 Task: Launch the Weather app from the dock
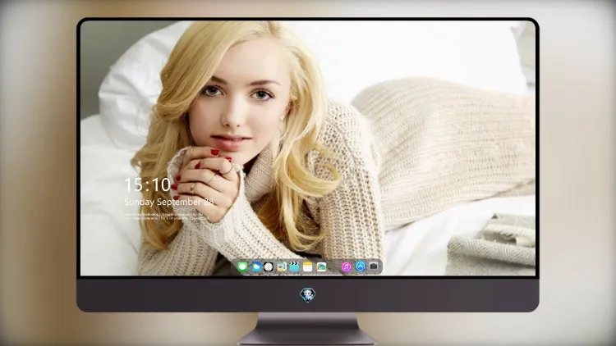point(255,266)
